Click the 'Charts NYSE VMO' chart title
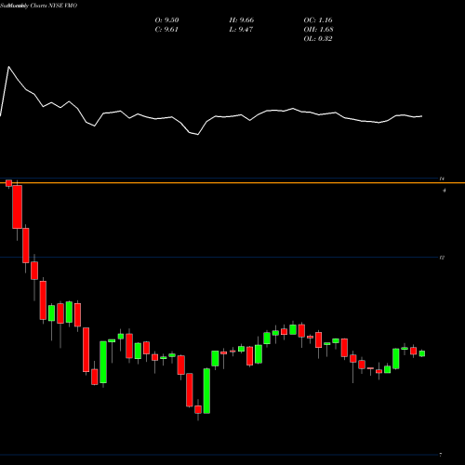The height and width of the screenshot is (465, 465). (x=54, y=6)
